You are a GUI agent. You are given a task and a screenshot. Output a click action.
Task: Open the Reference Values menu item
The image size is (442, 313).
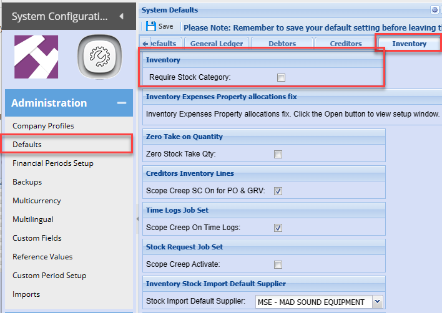42,257
